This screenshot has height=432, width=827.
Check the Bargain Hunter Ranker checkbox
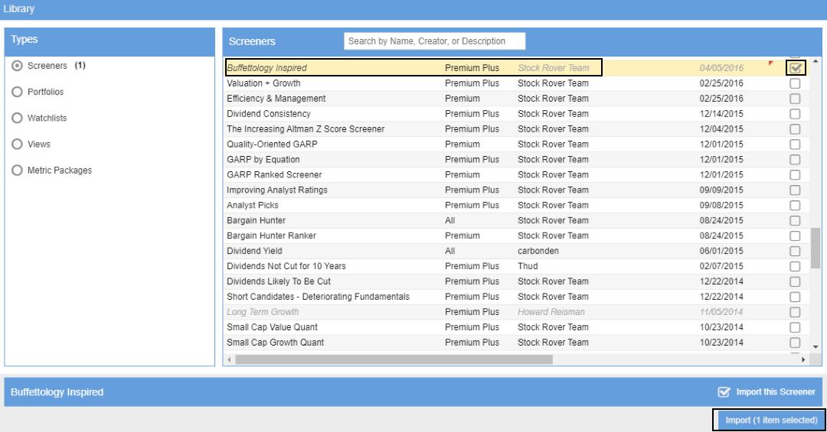(795, 236)
